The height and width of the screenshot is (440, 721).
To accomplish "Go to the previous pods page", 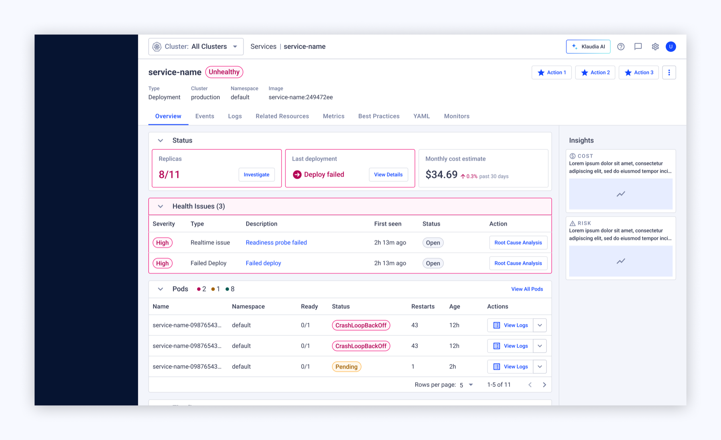I will (x=530, y=385).
